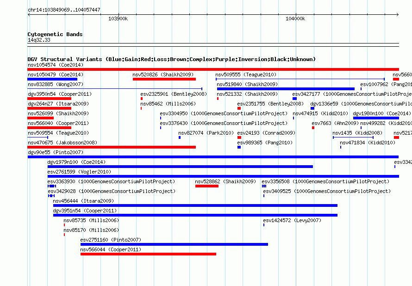
Task: Open dgv90e55 (Pinto2007) label
Action: point(56,152)
